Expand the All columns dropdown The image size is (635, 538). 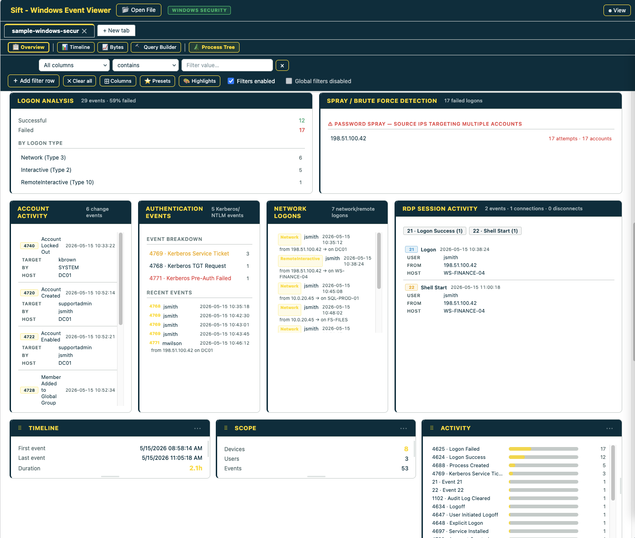74,65
